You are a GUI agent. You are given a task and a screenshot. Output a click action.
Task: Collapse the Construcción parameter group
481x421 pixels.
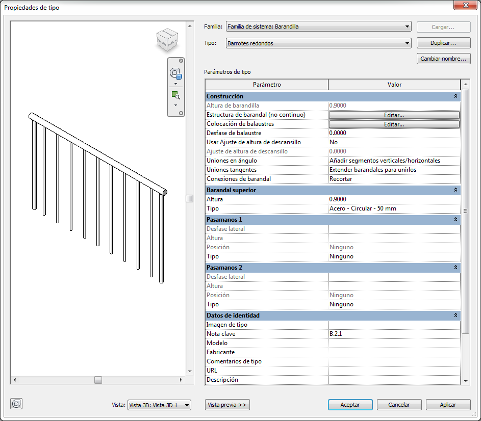(x=455, y=96)
